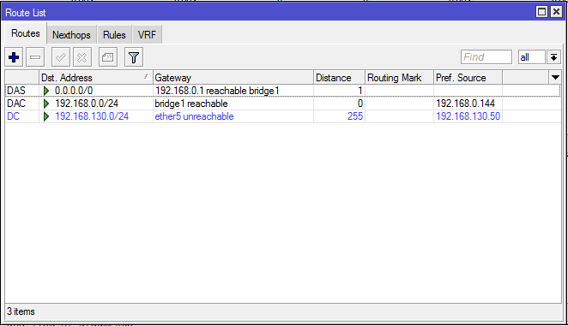This screenshot has height=326, width=568.
Task: Click the 'all' filter combo text box
Action: point(531,57)
